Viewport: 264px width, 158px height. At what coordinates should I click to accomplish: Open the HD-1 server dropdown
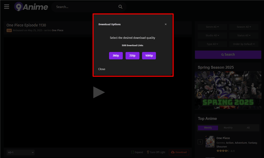(x=20, y=152)
